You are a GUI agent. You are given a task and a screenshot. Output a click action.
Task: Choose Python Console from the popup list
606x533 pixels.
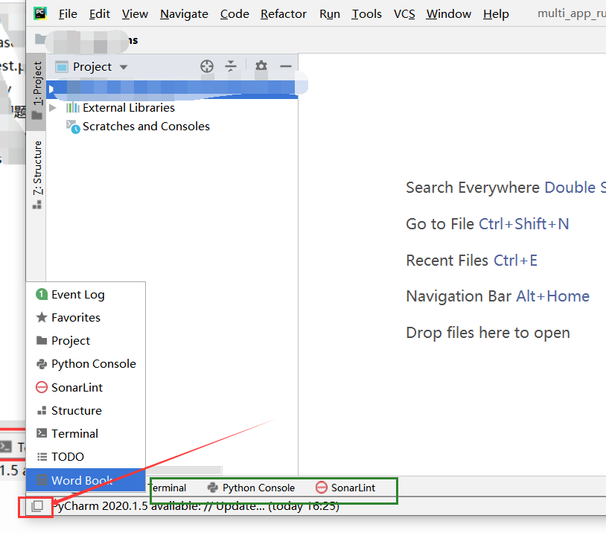pos(86,364)
